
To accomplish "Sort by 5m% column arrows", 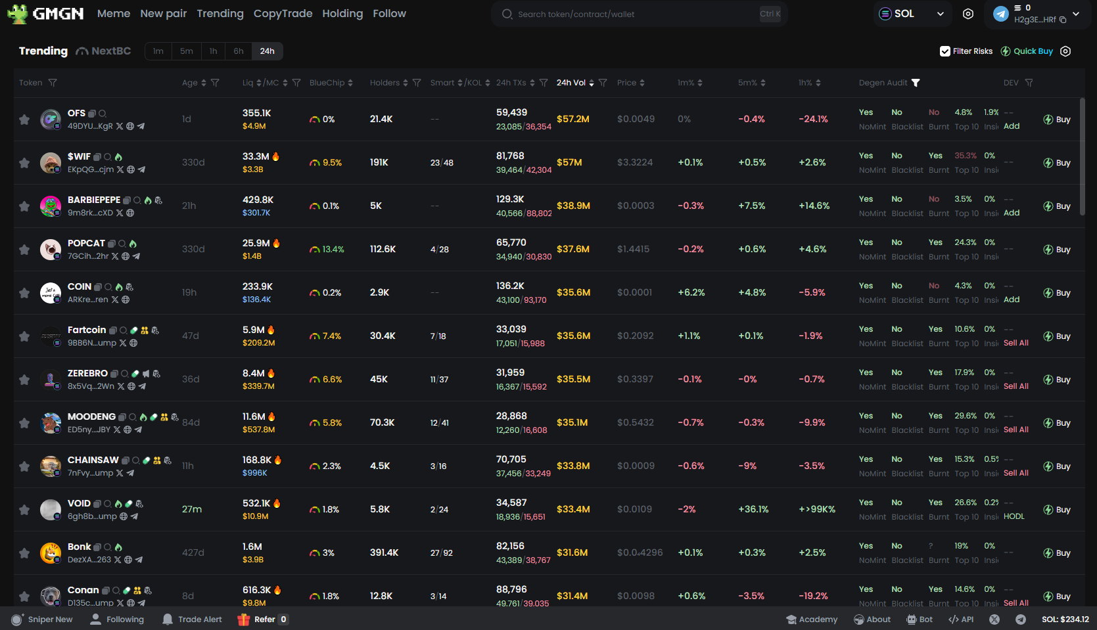I will [763, 83].
